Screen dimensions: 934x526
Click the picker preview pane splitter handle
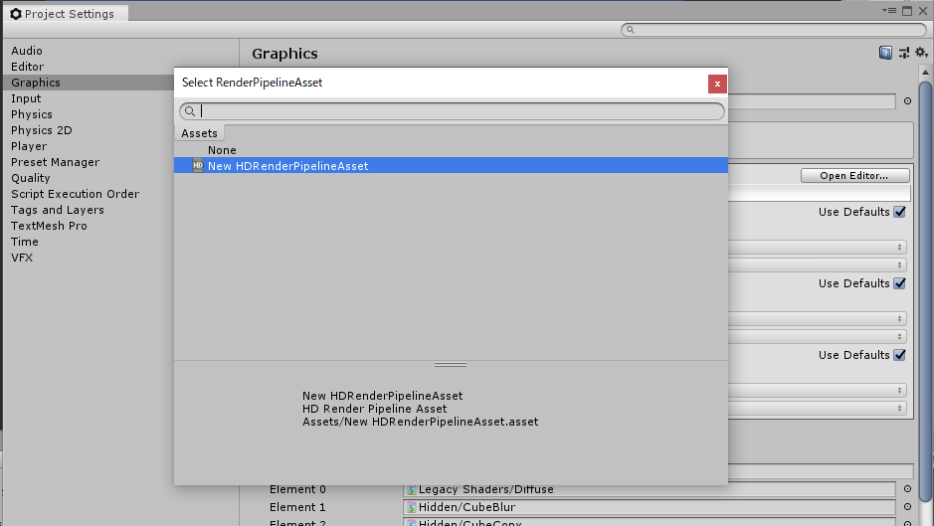[x=451, y=365]
